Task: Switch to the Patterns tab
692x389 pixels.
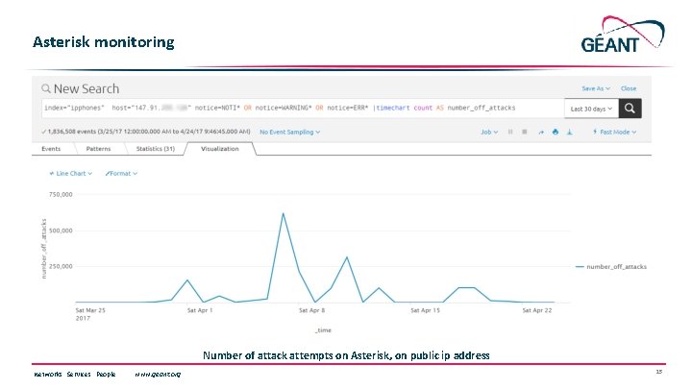Action: pos(98,149)
